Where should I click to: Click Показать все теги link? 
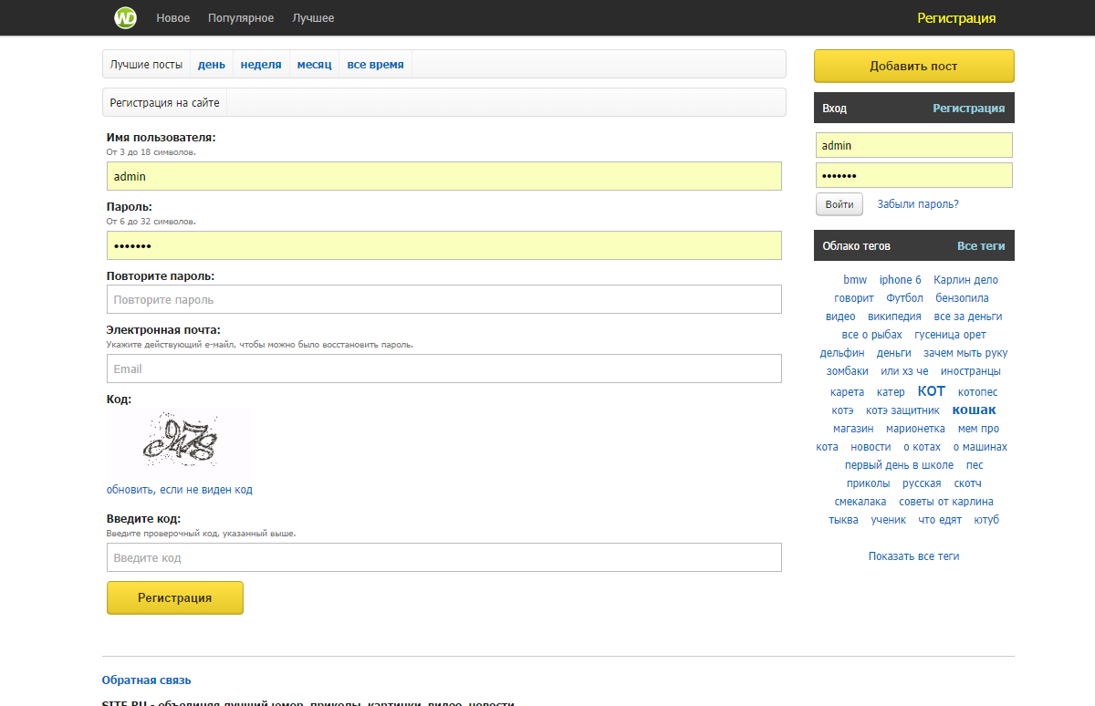point(913,556)
